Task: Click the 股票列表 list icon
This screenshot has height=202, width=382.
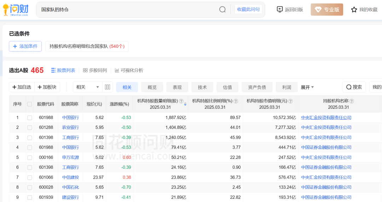Action: click(53, 70)
